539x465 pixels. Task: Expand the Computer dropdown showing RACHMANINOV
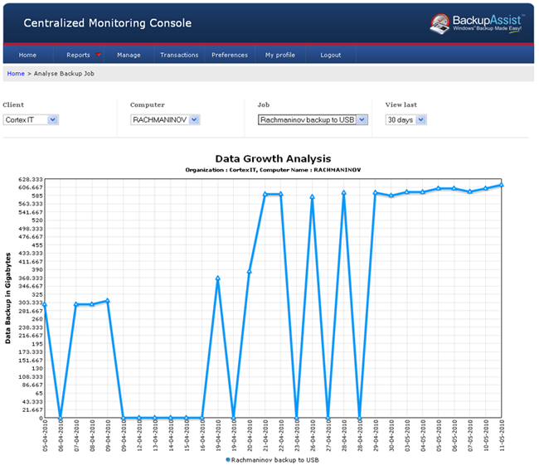point(165,119)
